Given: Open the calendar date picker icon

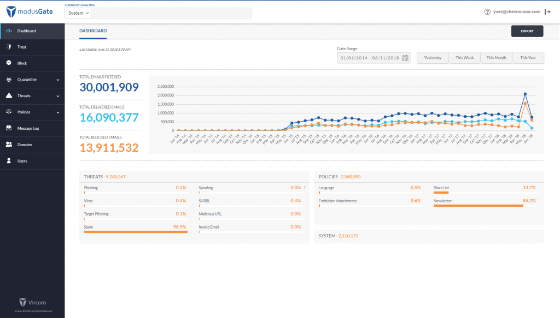Looking at the screenshot, I should 405,58.
